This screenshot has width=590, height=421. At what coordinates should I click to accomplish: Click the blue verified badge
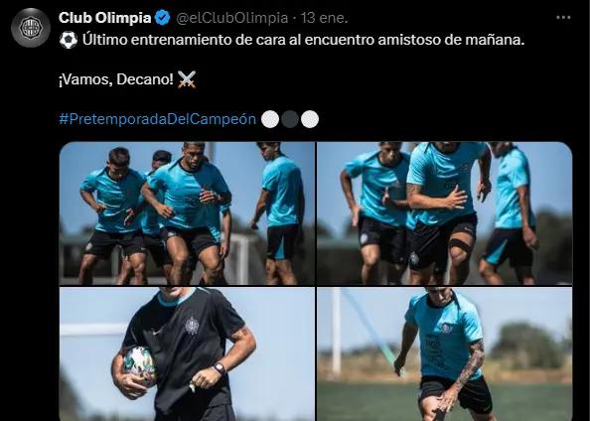[x=163, y=18]
